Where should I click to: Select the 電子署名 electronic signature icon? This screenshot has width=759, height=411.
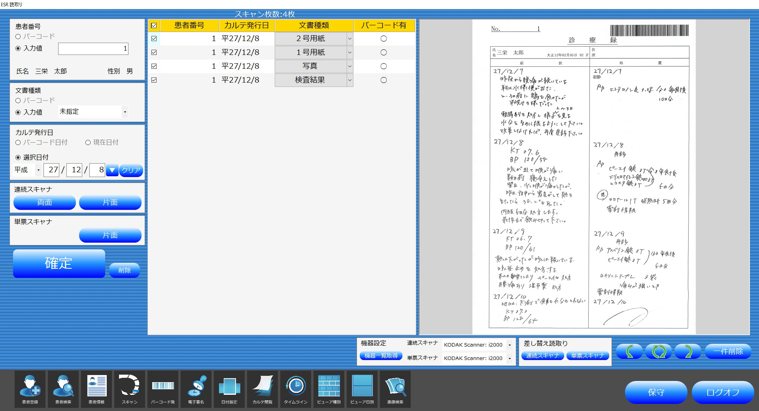196,389
